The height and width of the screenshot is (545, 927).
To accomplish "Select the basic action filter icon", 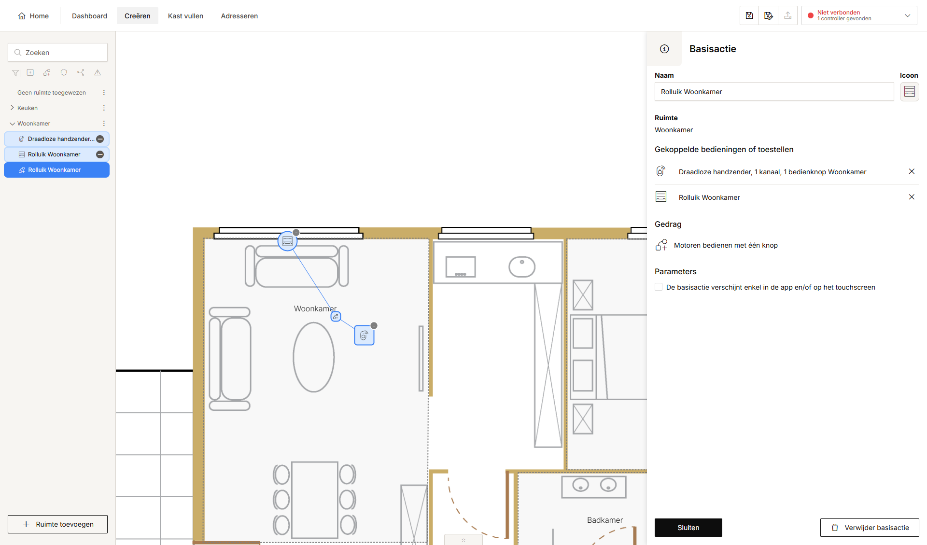I will (47, 73).
